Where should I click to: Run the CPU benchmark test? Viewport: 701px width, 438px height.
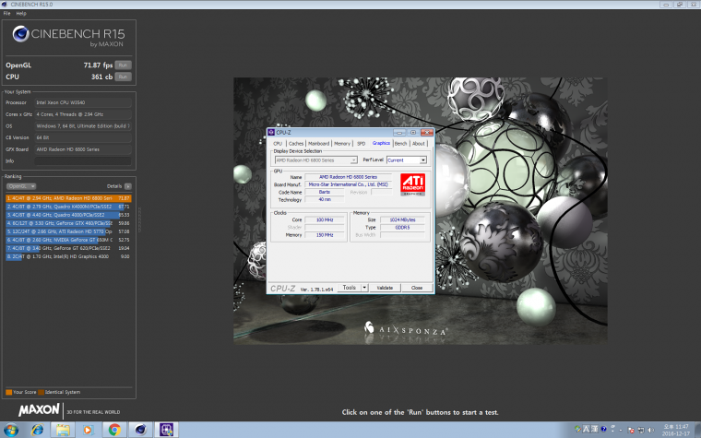123,77
